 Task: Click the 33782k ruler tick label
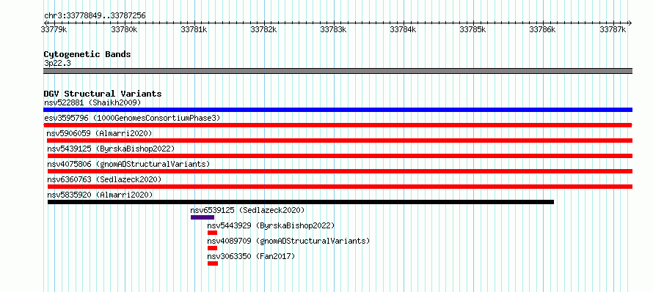pyautogui.click(x=263, y=29)
